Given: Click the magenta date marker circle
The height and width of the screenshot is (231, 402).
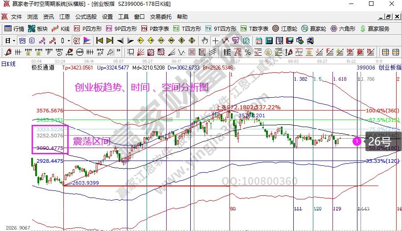Looking at the screenshot, I should click(x=357, y=142).
